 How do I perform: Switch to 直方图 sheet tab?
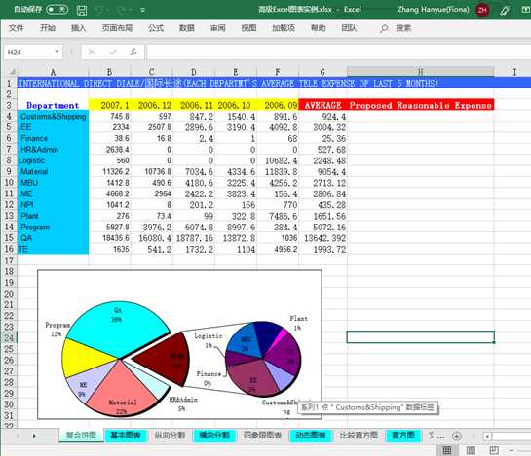click(x=403, y=435)
